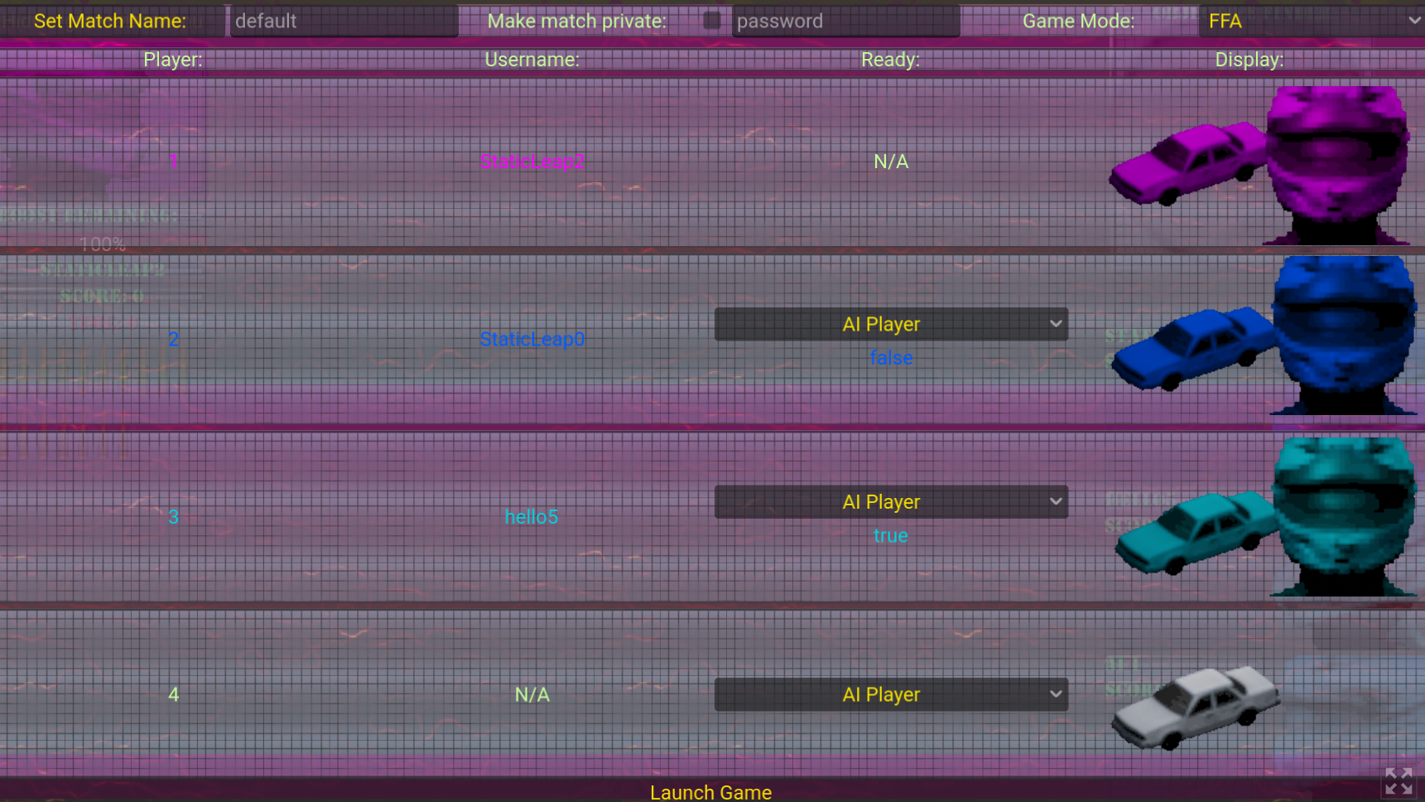Open player 4 AI Player dropdown
This screenshot has height=802, width=1425.
(891, 694)
